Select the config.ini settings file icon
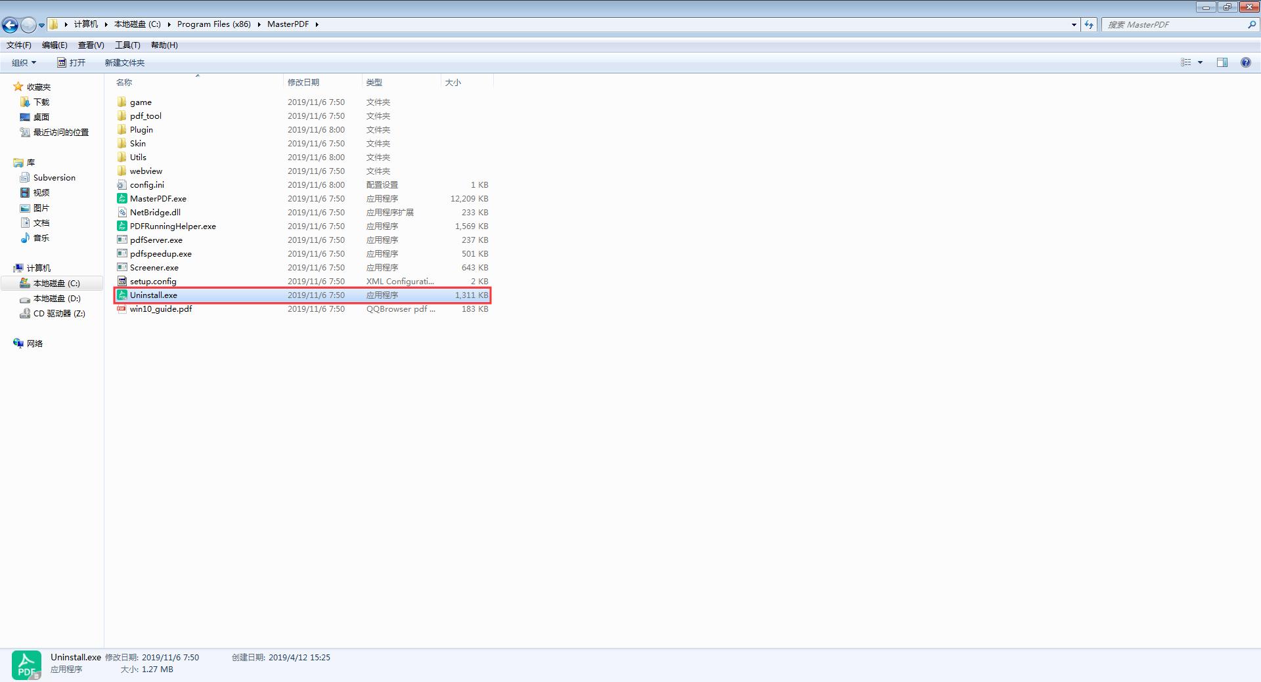Viewport: 1261px width, 682px height. pyautogui.click(x=122, y=184)
